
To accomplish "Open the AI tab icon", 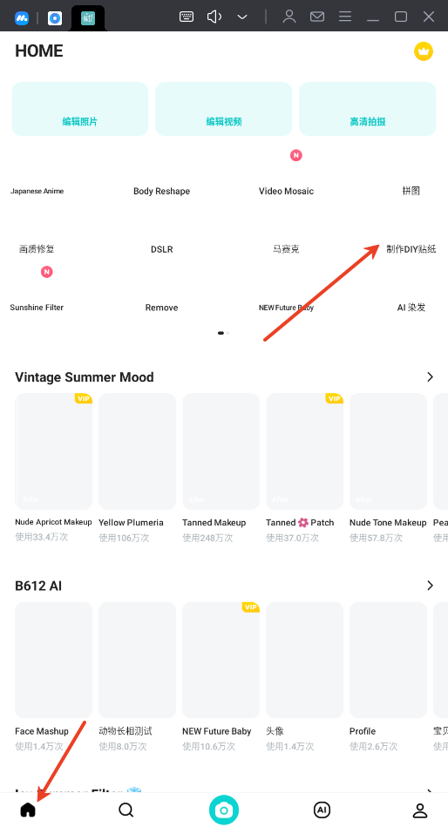I will tap(322, 810).
